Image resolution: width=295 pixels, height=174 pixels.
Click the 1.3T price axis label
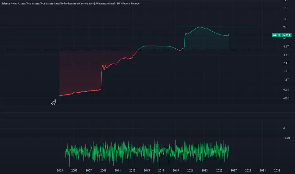click(286, 80)
